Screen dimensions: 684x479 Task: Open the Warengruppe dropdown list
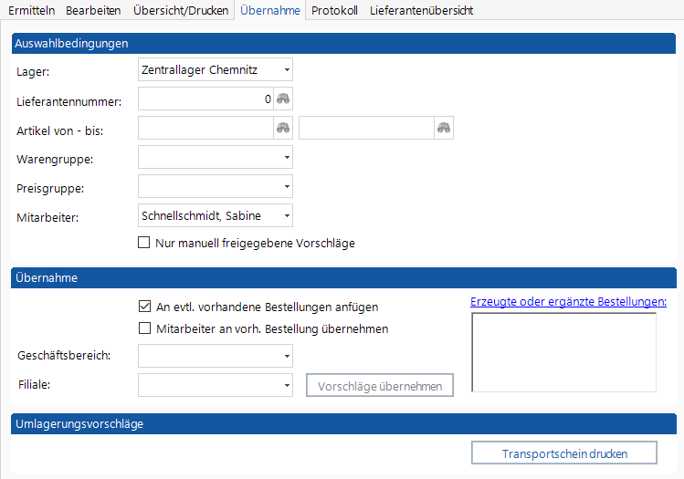pyautogui.click(x=286, y=158)
